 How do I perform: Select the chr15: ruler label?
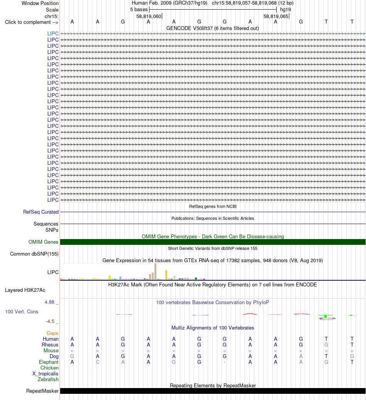coord(52,16)
